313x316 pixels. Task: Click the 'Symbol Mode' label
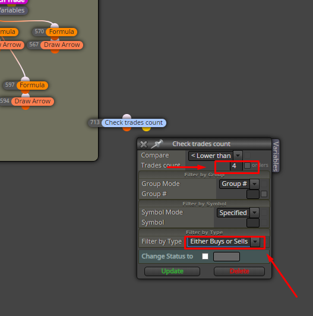162,212
